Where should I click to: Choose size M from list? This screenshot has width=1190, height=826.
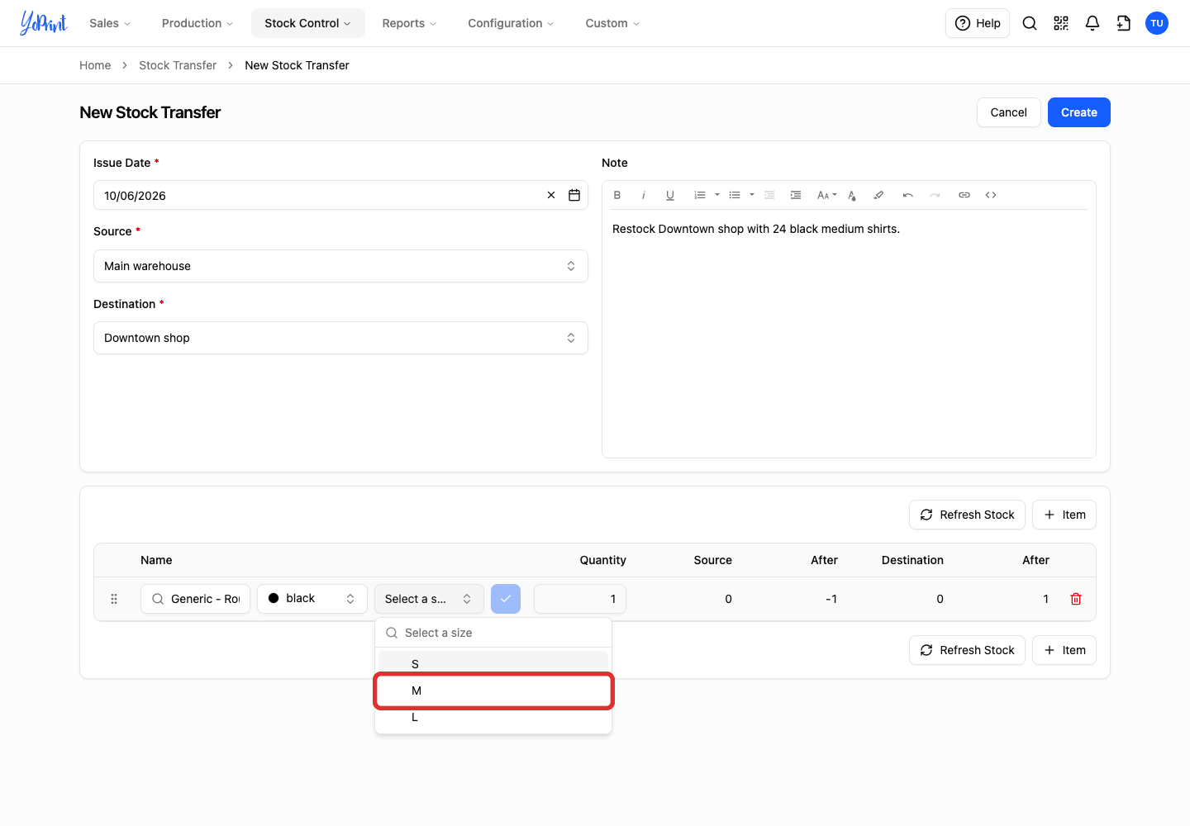(x=493, y=691)
